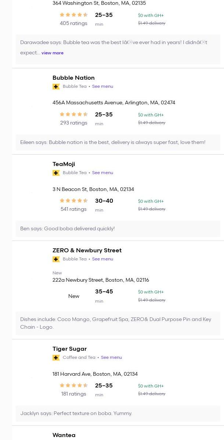View the ZERO & Newbury Street menu
Screen dimensions: 224x440
(102, 259)
